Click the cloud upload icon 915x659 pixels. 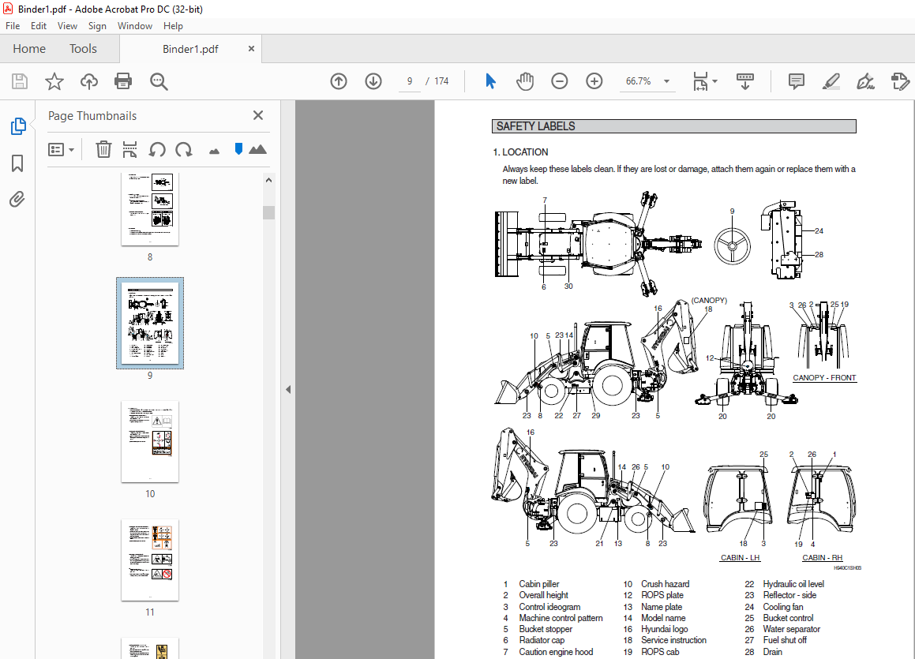pyautogui.click(x=88, y=81)
